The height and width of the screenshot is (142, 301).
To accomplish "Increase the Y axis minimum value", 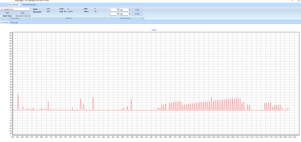I will [118, 9].
